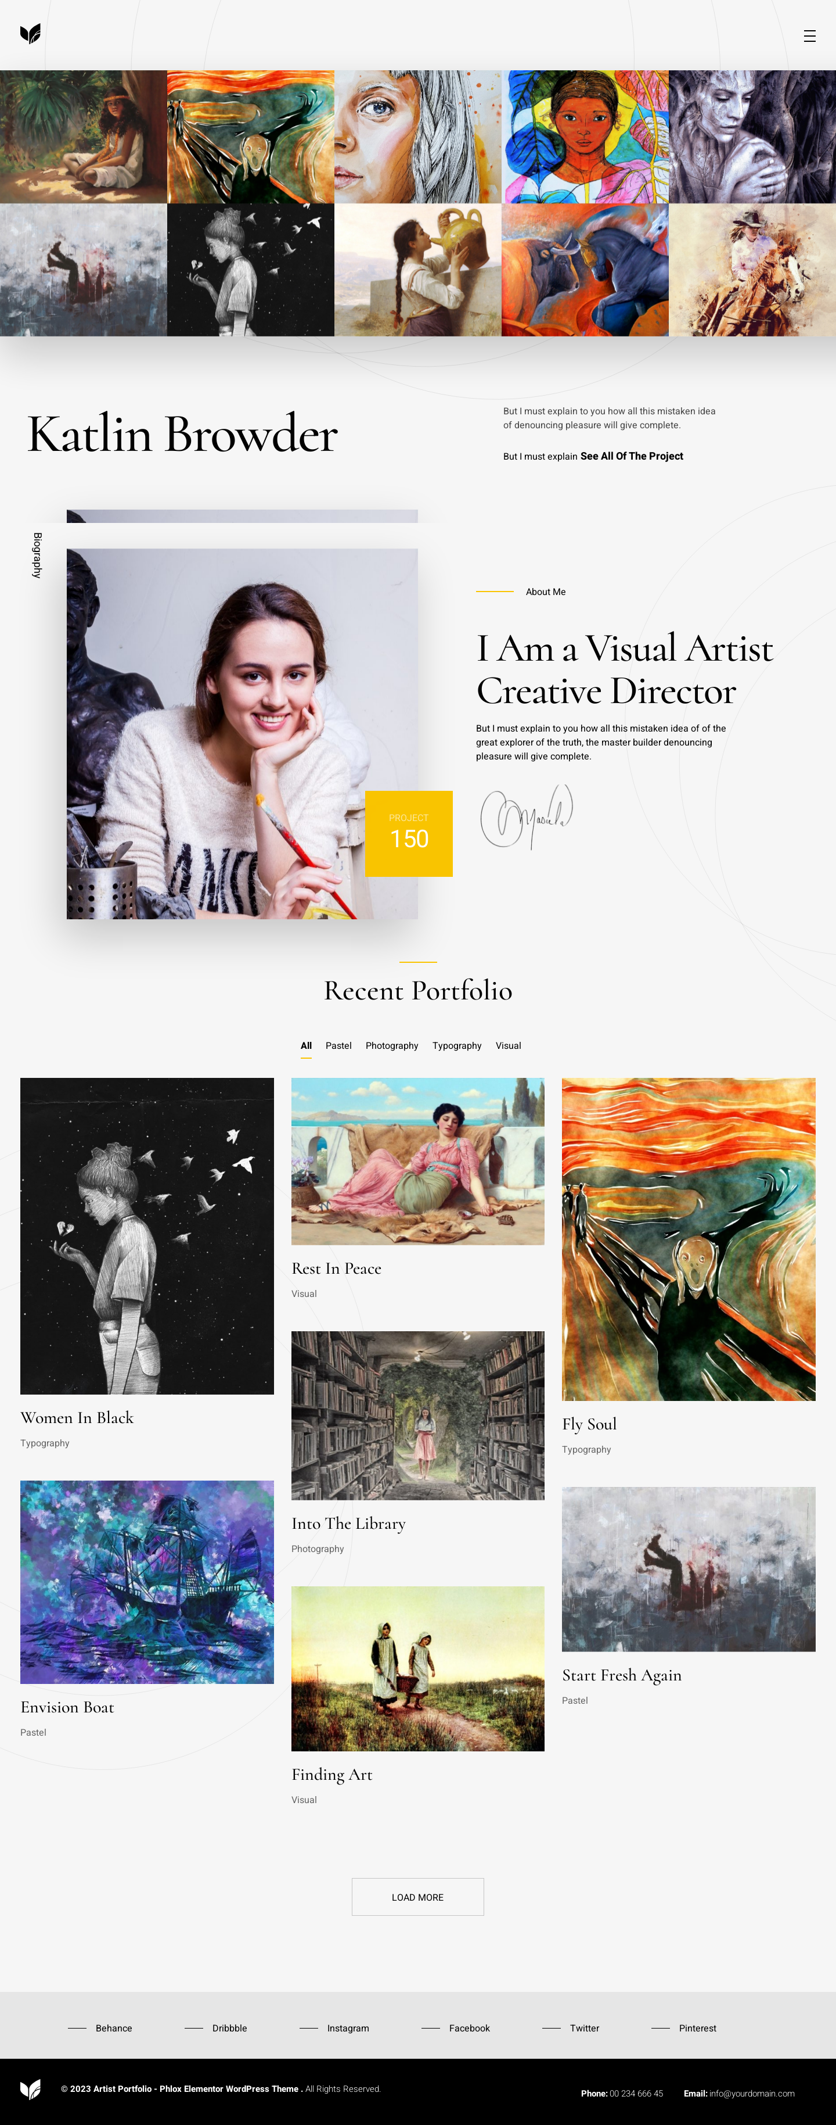Click the leaf logo in header

[31, 34]
